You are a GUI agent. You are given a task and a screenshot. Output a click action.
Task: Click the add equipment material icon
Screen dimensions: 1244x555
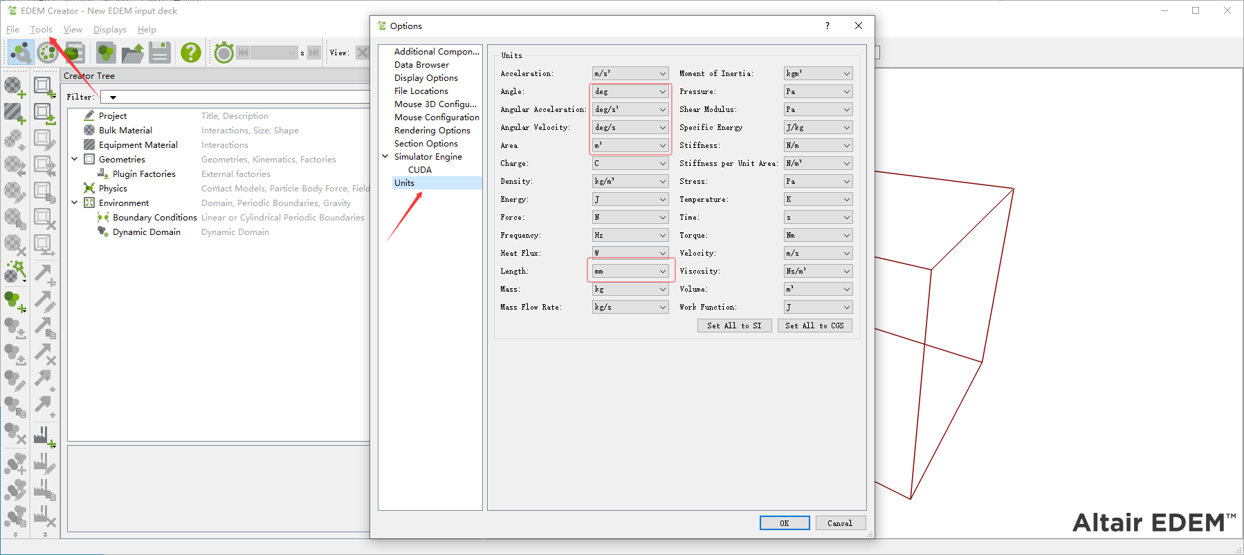coord(15,113)
